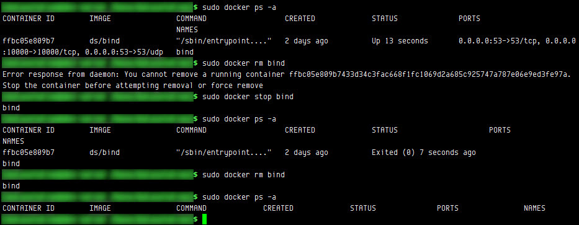Click the second 'sudo docker rm bind' command

click(x=243, y=174)
